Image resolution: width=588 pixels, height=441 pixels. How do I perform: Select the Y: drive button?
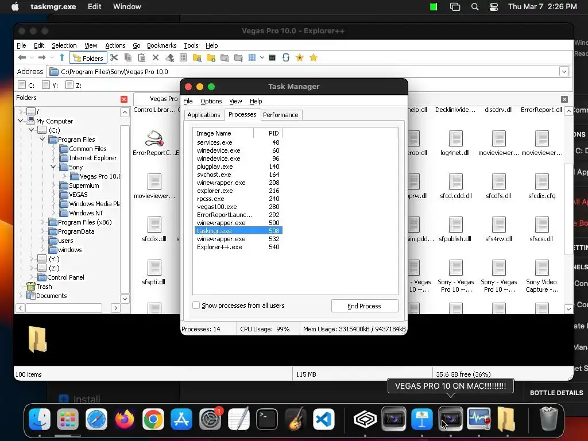(x=51, y=85)
